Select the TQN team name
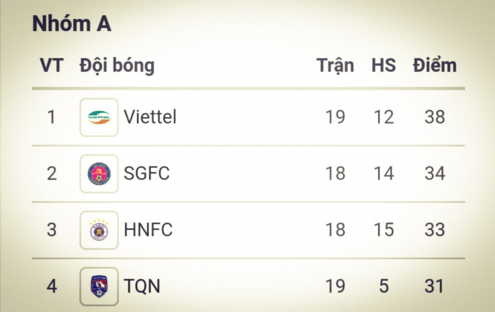This screenshot has width=495, height=312. click(142, 286)
